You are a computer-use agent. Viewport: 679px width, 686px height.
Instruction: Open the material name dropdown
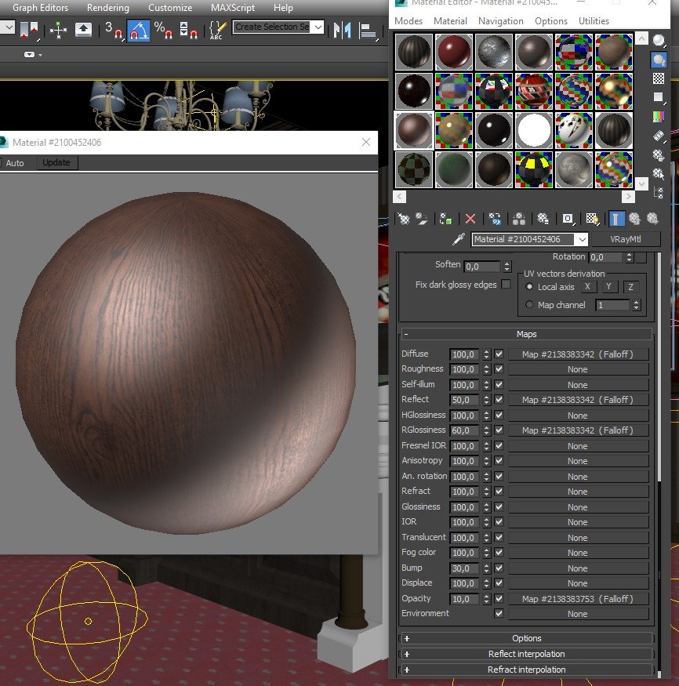point(581,240)
